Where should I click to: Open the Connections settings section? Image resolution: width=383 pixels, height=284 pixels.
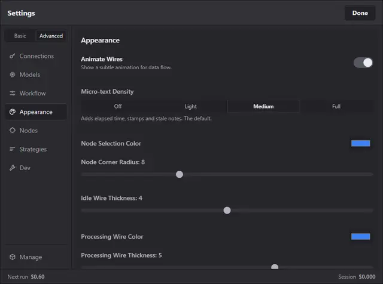coord(36,56)
